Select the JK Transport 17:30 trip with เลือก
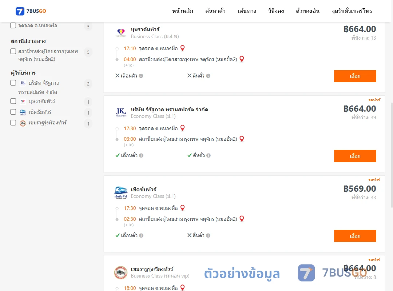This screenshot has width=393, height=291. pos(355,156)
